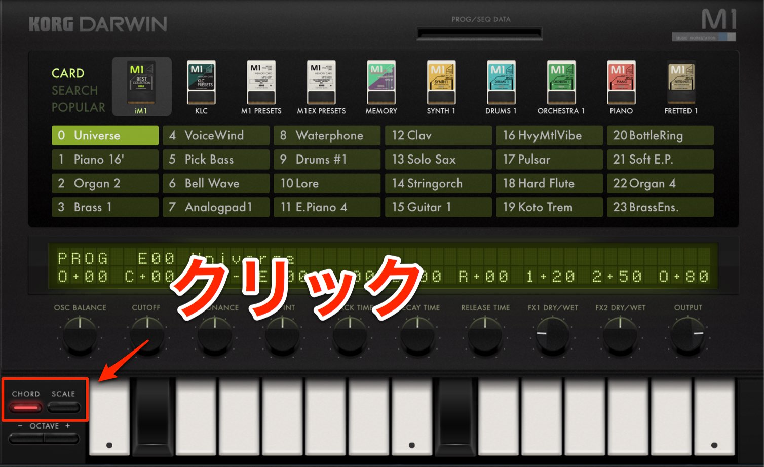Select the iM1 best collection card
Viewport: 764px width, 467px height.
[x=141, y=86]
